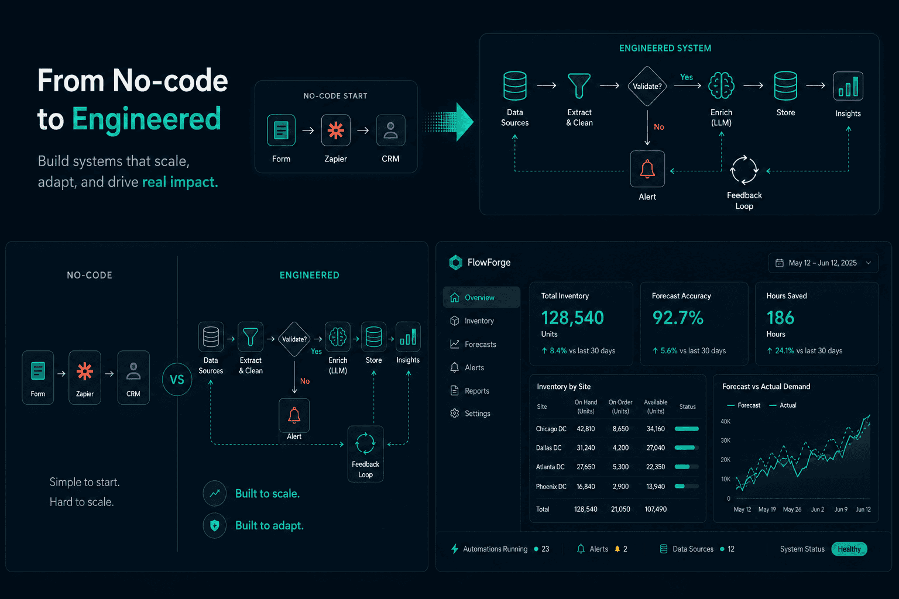Click the Healthy system status badge

[x=849, y=549]
